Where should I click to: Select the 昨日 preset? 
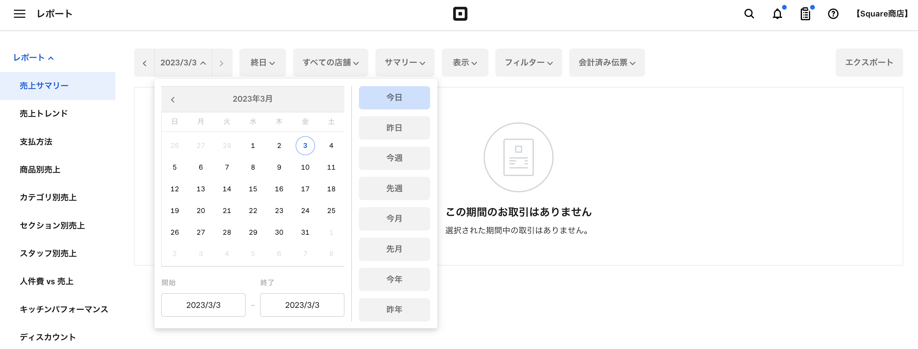(394, 128)
